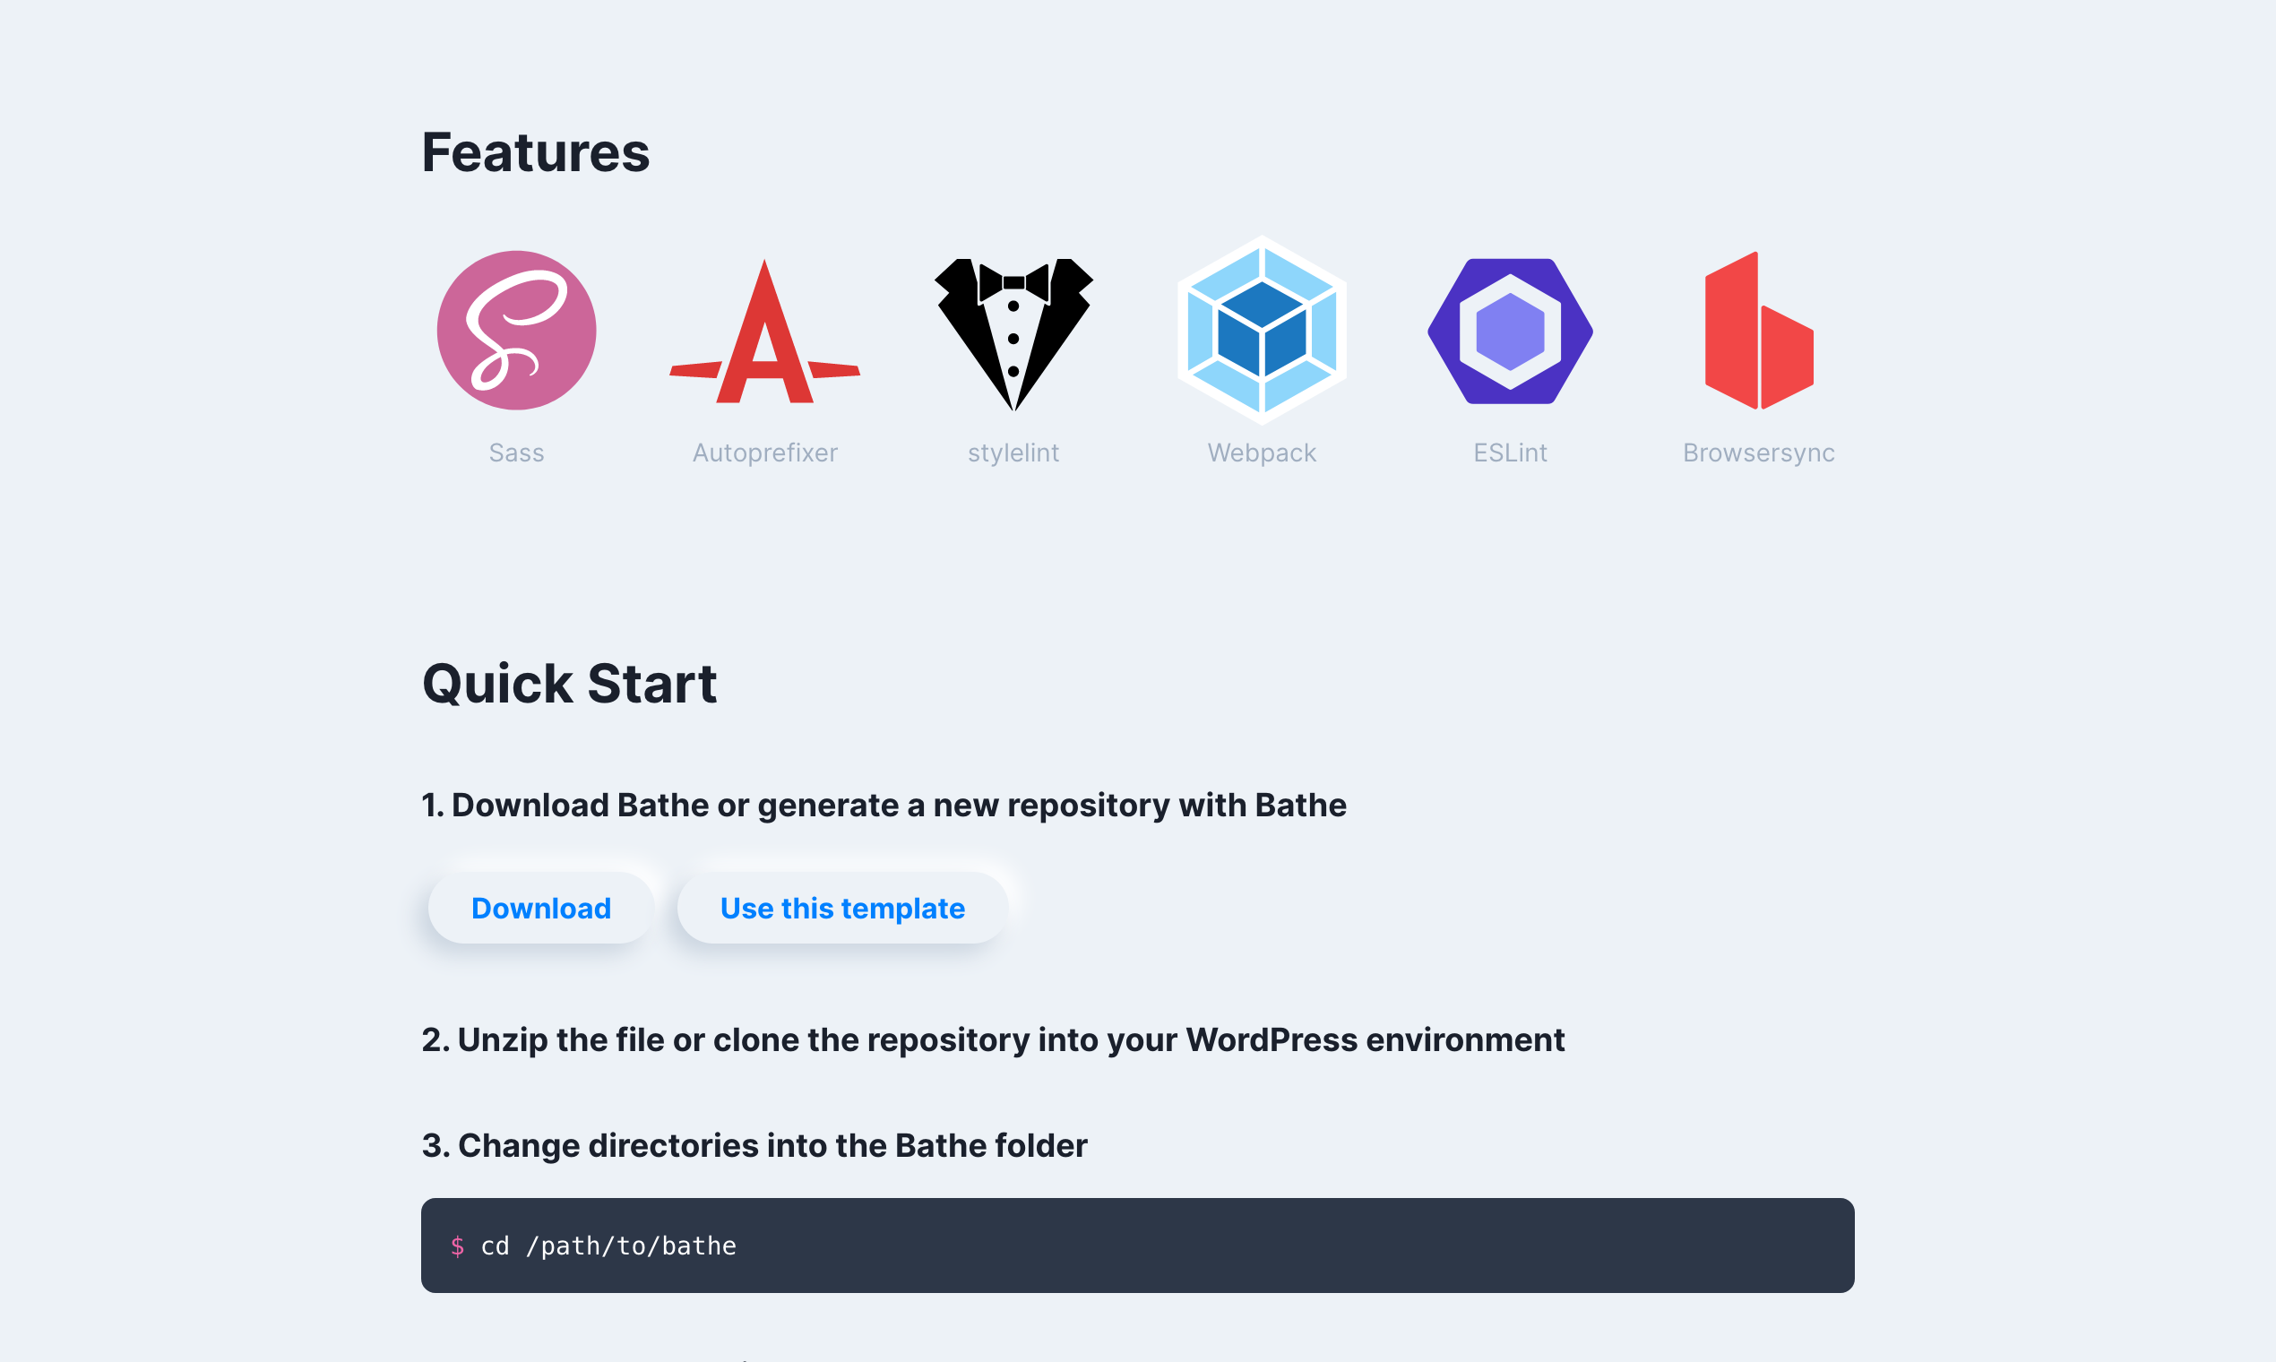2276x1362 pixels.
Task: Click the pink Sass logo icon
Action: click(x=516, y=331)
